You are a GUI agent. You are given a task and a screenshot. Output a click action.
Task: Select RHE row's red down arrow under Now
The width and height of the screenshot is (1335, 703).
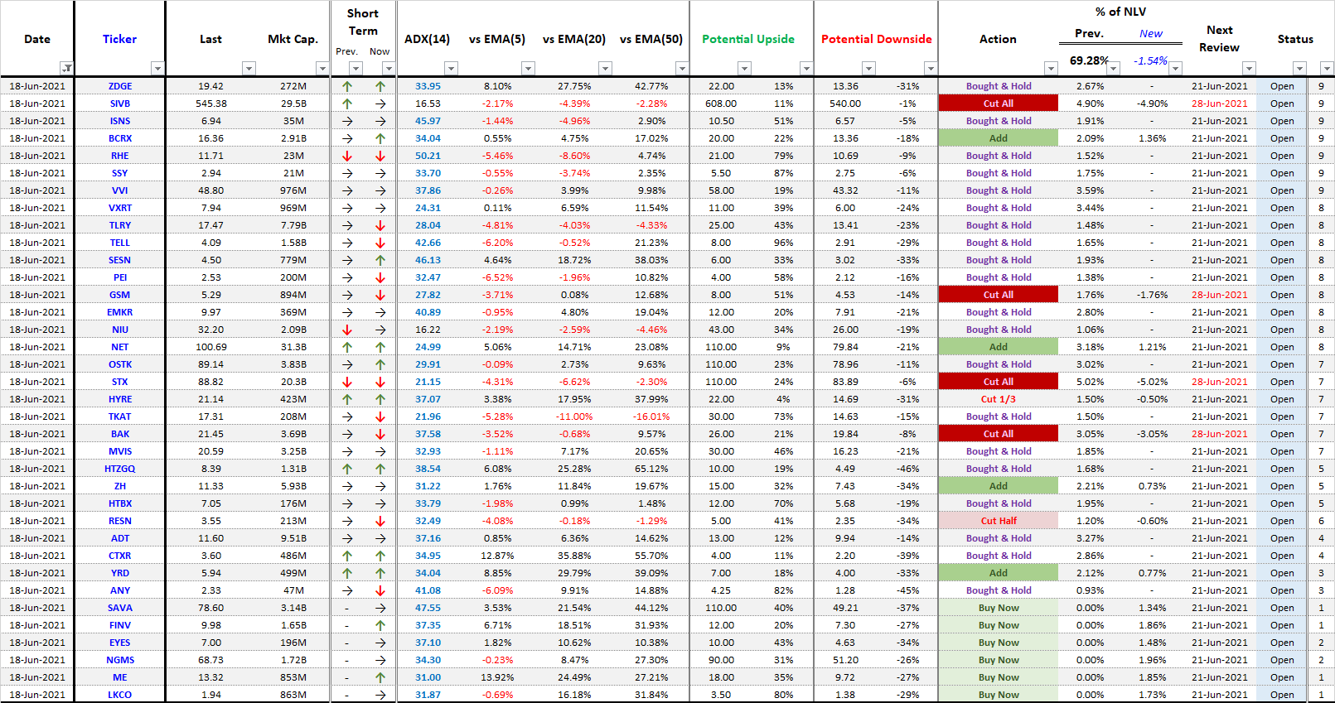tap(380, 156)
